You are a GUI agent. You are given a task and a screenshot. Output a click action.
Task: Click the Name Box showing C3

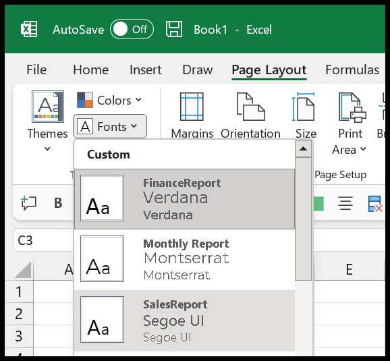(x=44, y=240)
